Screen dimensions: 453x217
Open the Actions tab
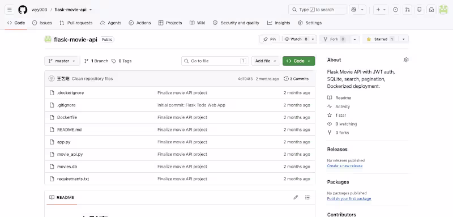point(140,23)
